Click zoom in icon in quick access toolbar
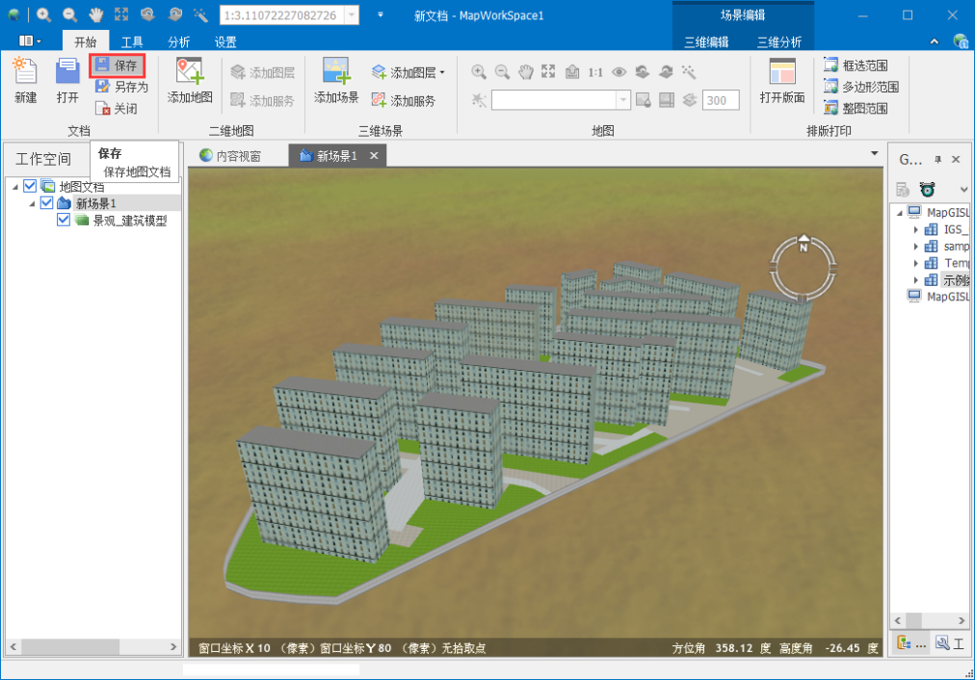 pos(43,14)
